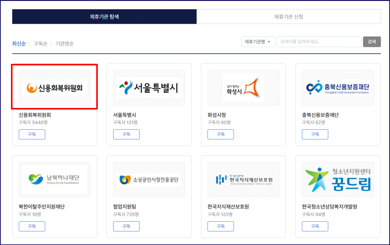Open the 한국지식재산보호원 logo thumbnail

(x=243, y=180)
